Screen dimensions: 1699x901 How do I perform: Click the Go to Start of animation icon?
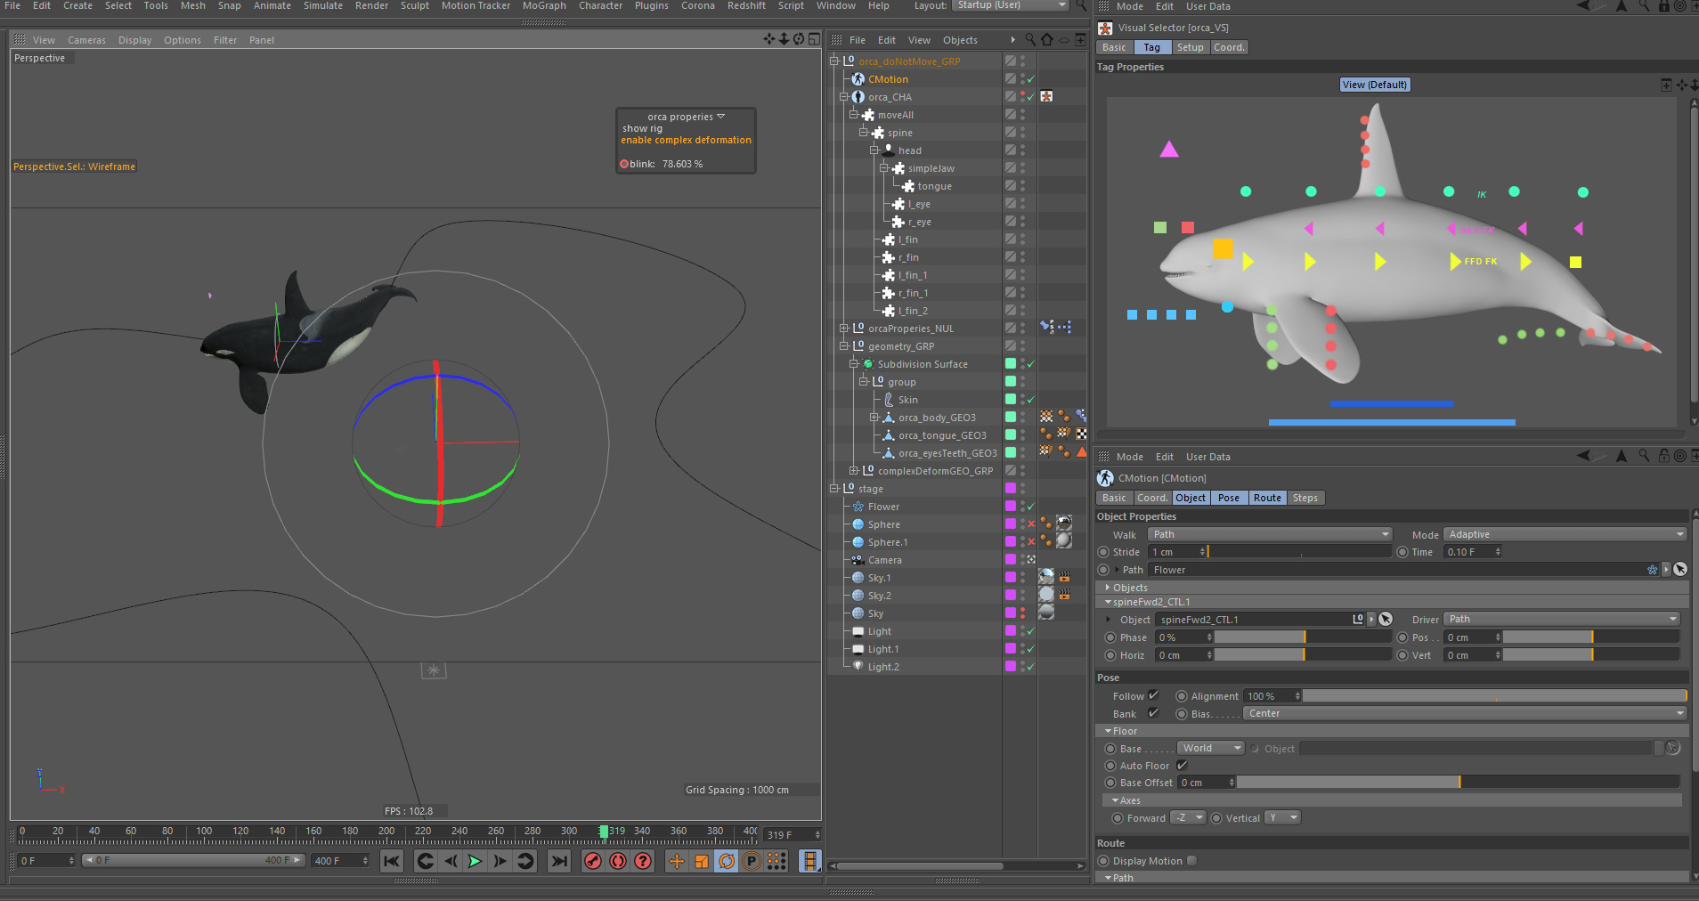pyautogui.click(x=391, y=861)
